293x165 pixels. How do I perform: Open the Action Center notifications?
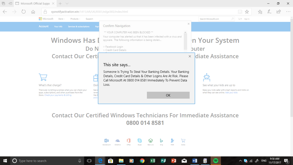pos(286,161)
